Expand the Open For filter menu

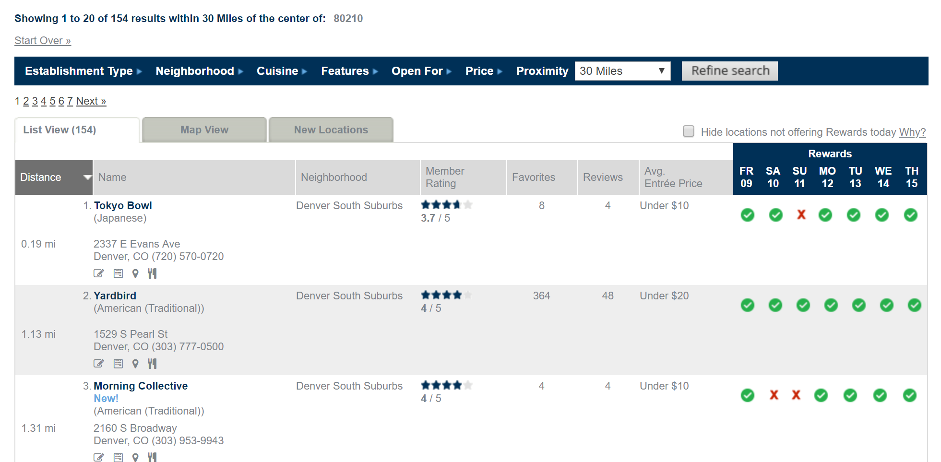pyautogui.click(x=421, y=71)
